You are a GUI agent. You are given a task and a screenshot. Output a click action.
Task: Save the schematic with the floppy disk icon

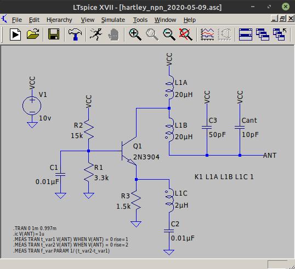pos(54,34)
